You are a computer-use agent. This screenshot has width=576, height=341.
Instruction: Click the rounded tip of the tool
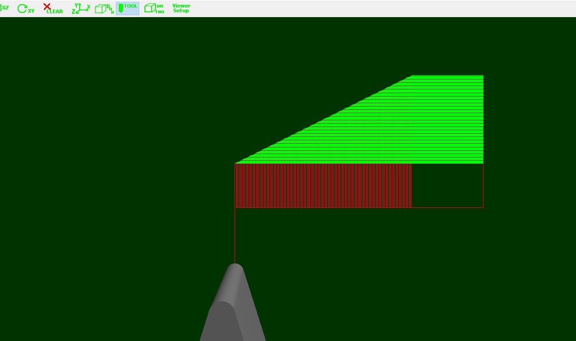[x=235, y=267]
